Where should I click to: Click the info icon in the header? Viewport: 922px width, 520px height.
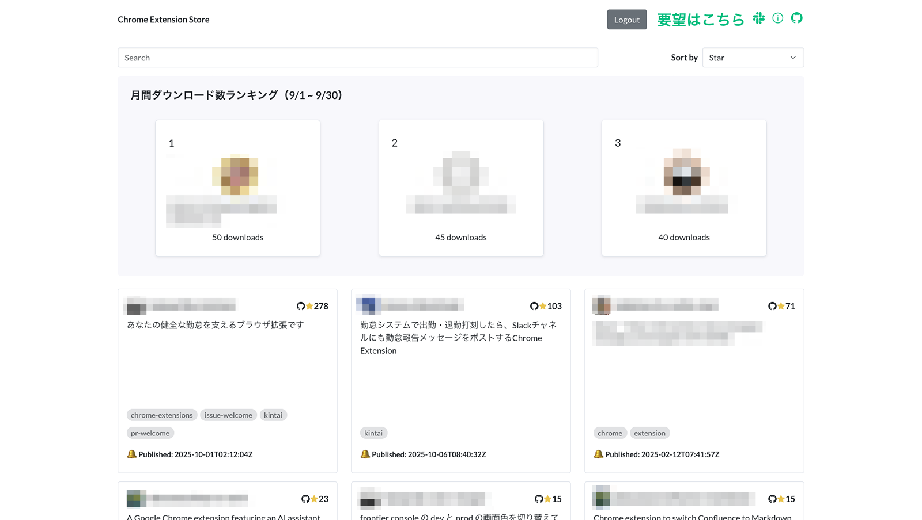pyautogui.click(x=777, y=18)
